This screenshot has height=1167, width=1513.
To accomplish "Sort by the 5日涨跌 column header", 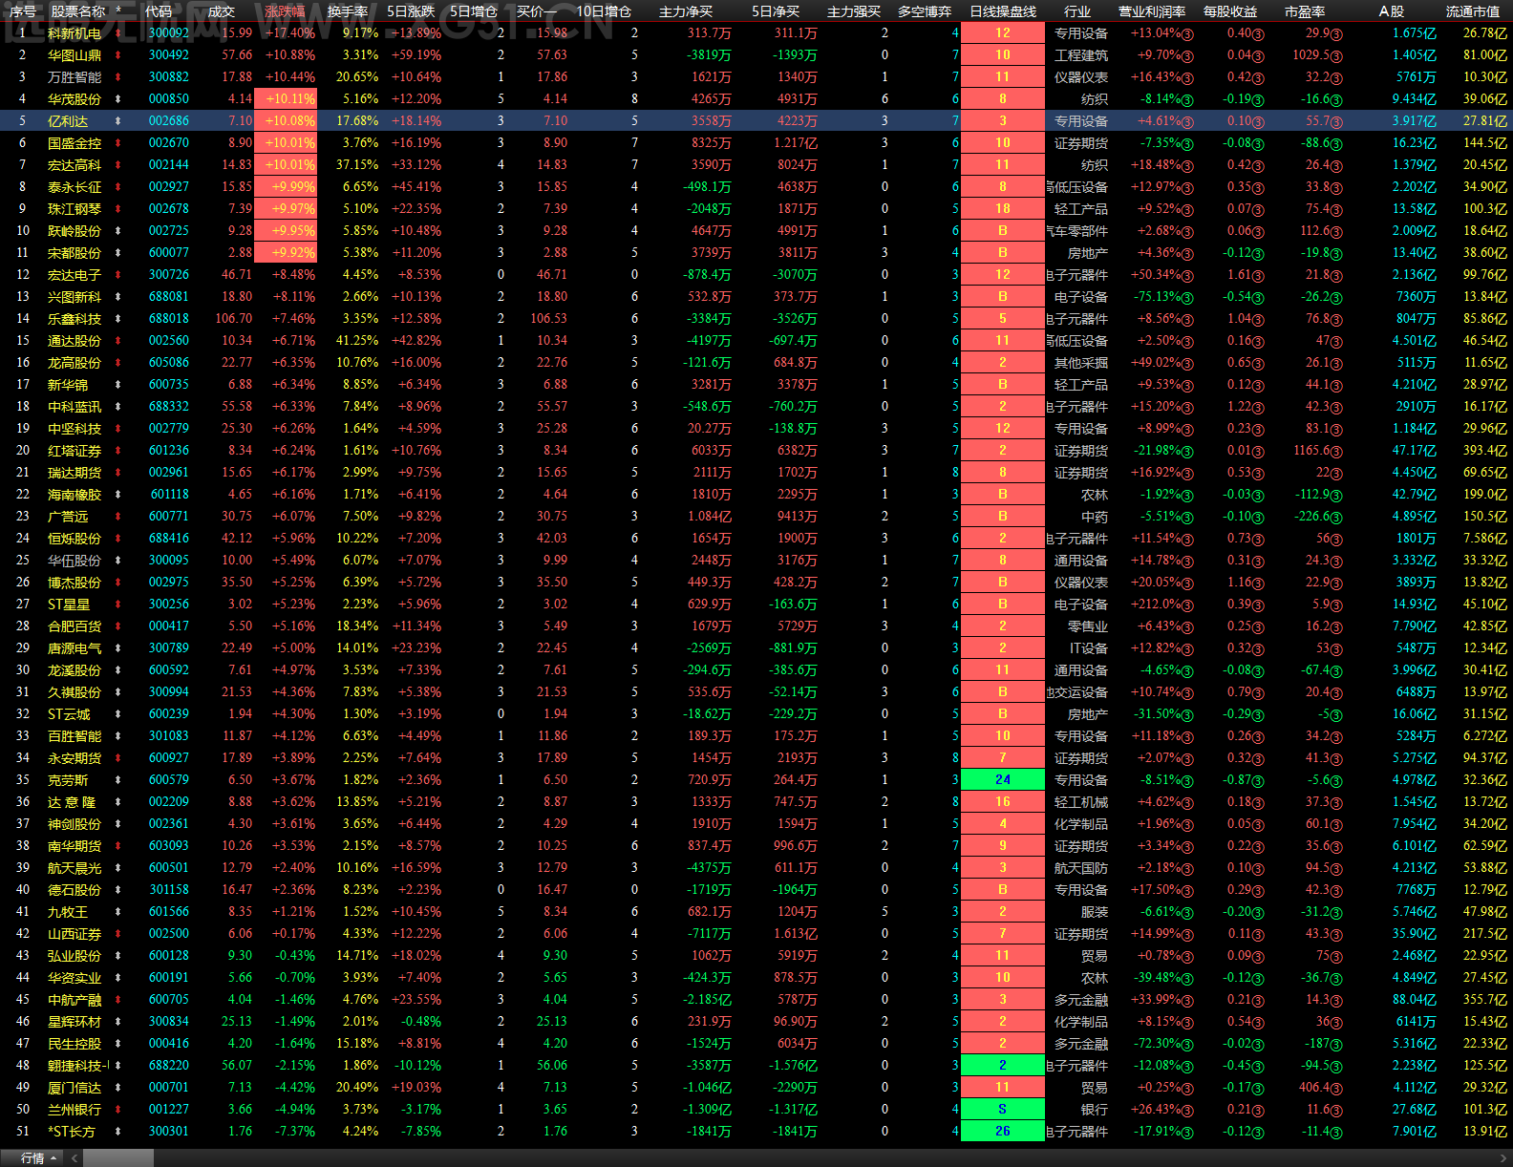I will 411,11.
